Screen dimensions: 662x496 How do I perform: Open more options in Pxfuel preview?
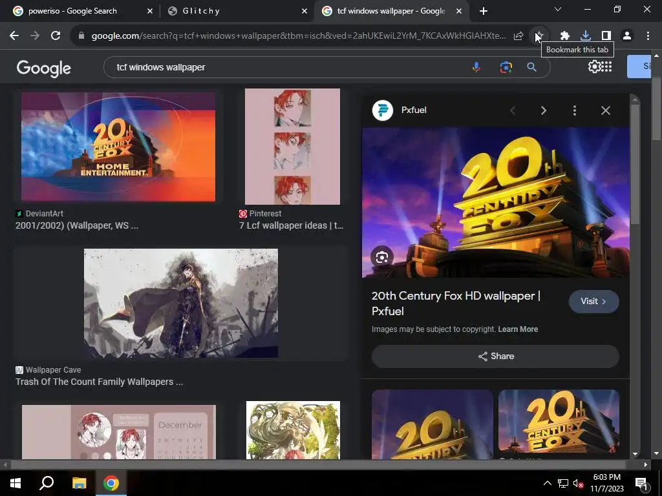click(x=574, y=110)
